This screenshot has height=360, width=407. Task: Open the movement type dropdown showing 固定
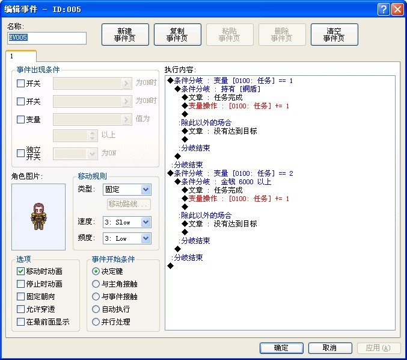[x=127, y=190]
